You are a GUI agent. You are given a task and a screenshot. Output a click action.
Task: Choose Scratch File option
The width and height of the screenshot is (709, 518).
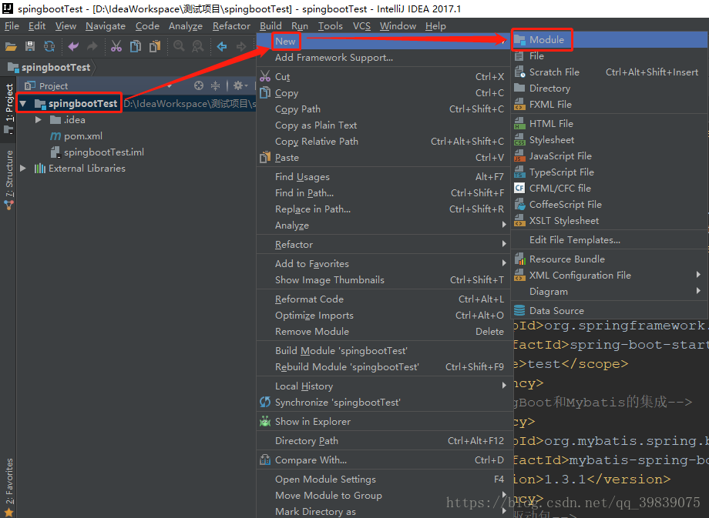point(609,72)
